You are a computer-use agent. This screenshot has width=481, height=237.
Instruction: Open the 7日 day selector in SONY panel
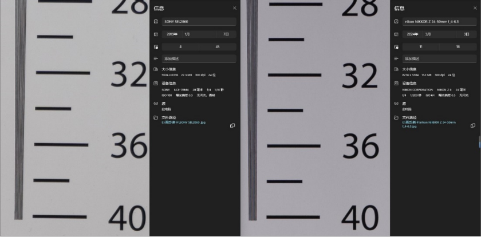pos(226,34)
